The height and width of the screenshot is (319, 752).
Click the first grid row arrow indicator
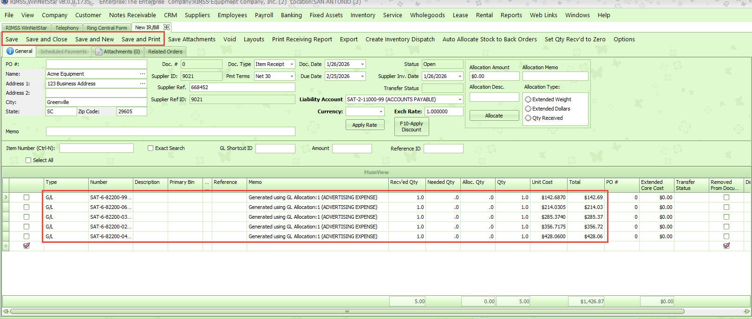[x=6, y=197]
